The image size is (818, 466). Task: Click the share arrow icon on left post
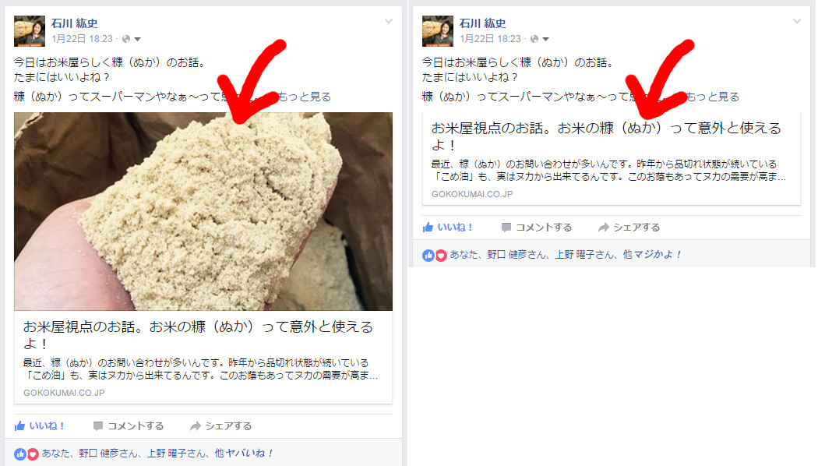pos(195,426)
